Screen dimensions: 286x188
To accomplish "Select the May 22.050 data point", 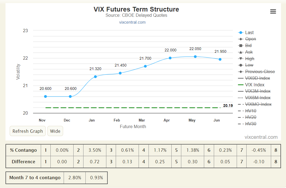I will (x=195, y=57).
